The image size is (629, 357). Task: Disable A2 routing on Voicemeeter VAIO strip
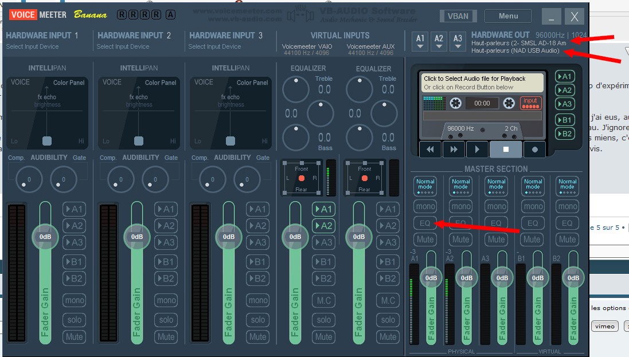pyautogui.click(x=324, y=226)
